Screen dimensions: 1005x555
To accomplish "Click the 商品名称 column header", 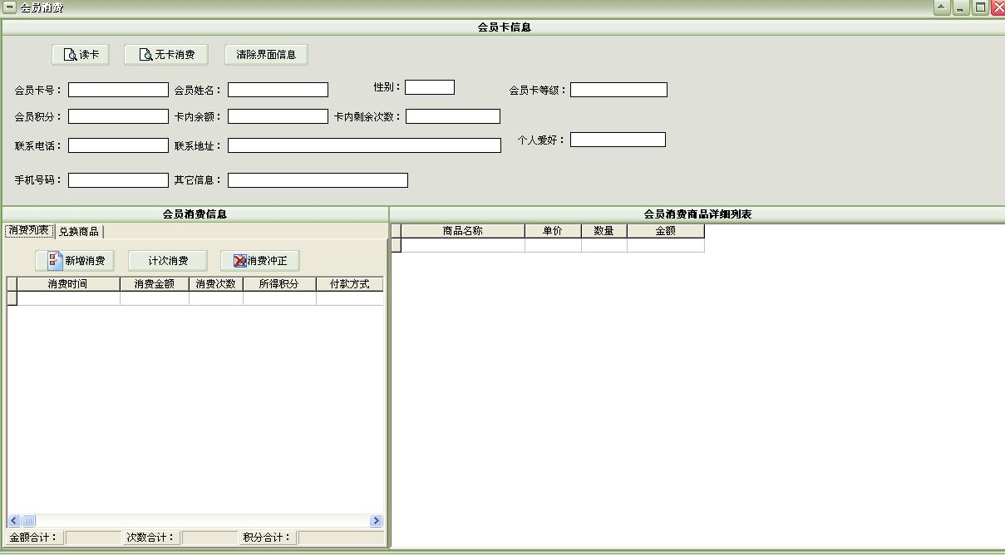I will pyautogui.click(x=463, y=231).
